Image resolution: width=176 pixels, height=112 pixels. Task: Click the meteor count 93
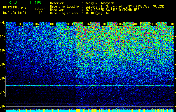(41, 13)
